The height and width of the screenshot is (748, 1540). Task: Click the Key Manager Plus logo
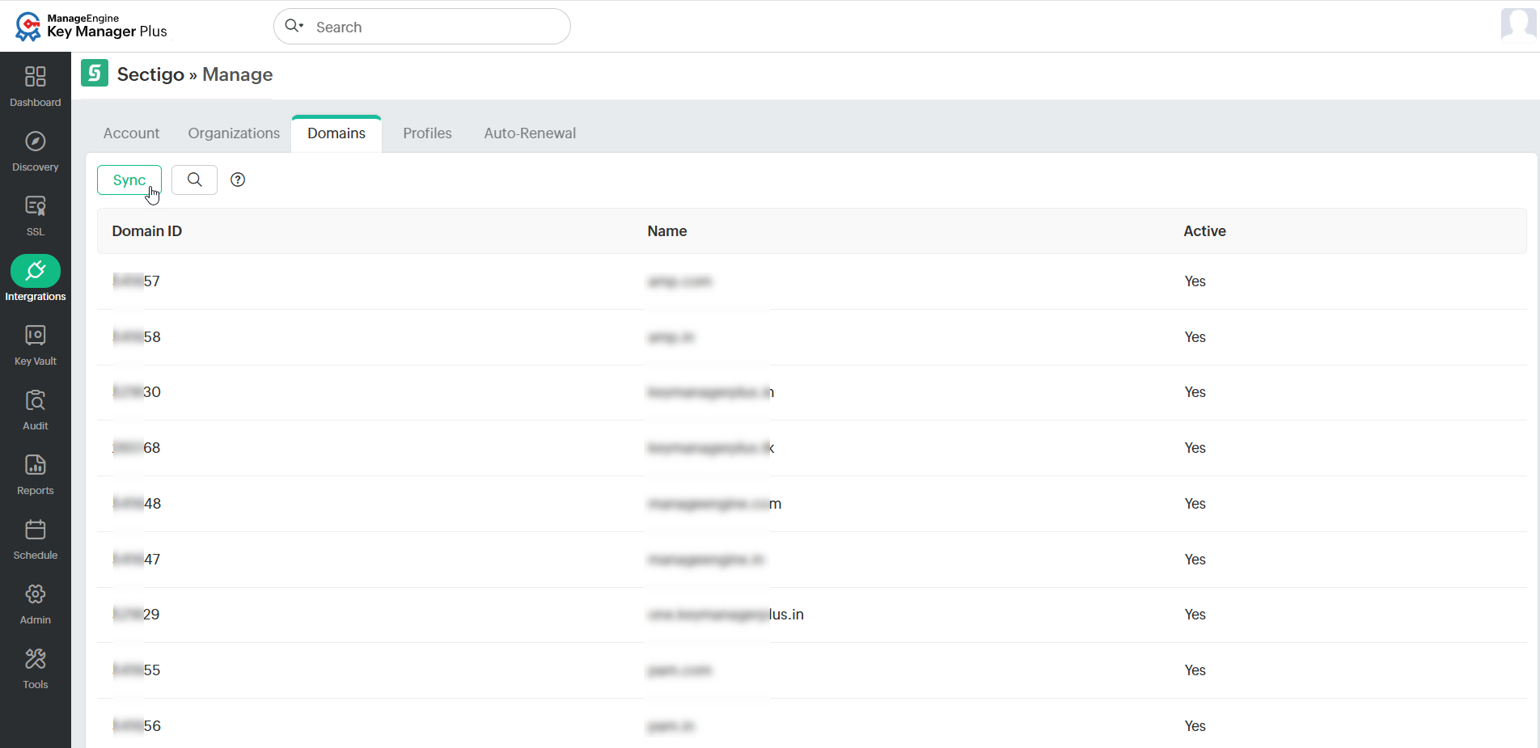click(x=91, y=26)
